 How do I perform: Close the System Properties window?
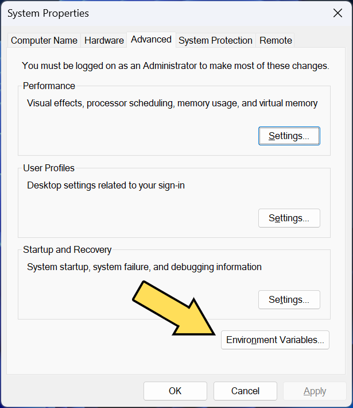pos(338,13)
